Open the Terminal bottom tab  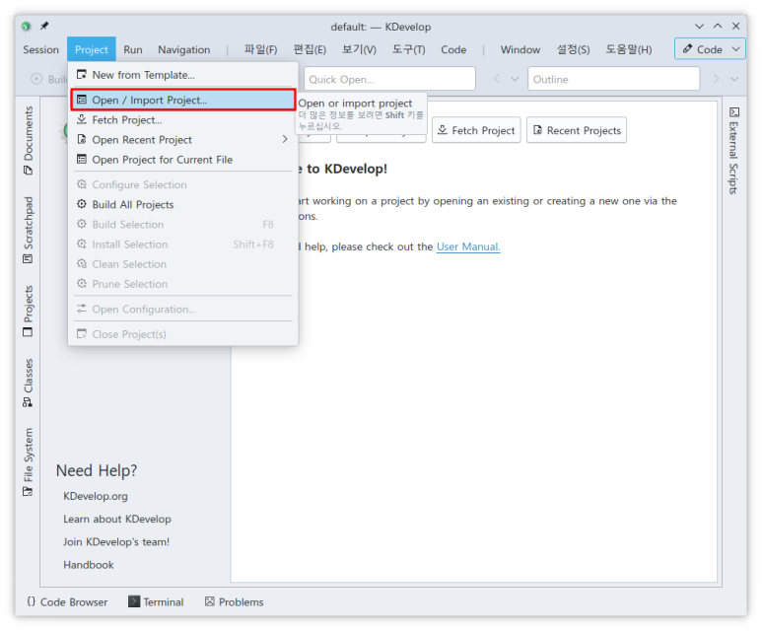pyautogui.click(x=156, y=601)
